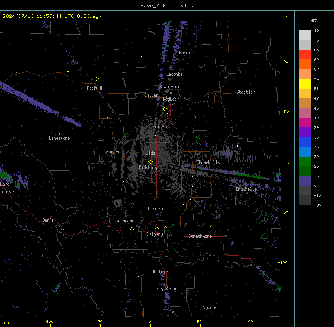Screen dimensions: 334x327
Task: Click the 100 tick on the horizontal axis
Action: click(249, 322)
